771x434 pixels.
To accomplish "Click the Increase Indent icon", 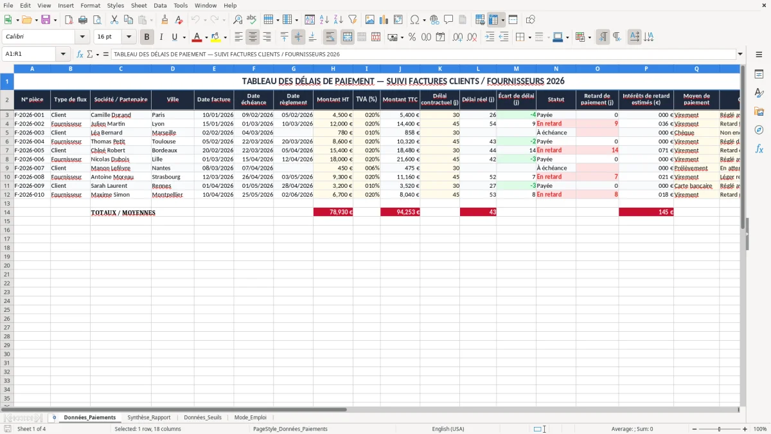I will tap(490, 37).
